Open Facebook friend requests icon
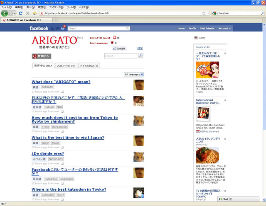This screenshot has height=206, width=266. (52, 29)
